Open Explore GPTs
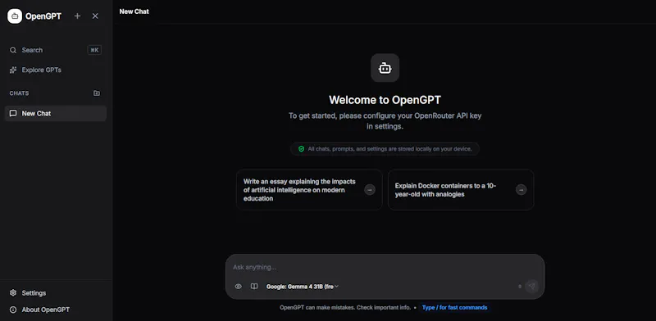 tap(55, 70)
